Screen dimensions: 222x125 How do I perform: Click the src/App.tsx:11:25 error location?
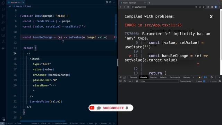pos(163,25)
